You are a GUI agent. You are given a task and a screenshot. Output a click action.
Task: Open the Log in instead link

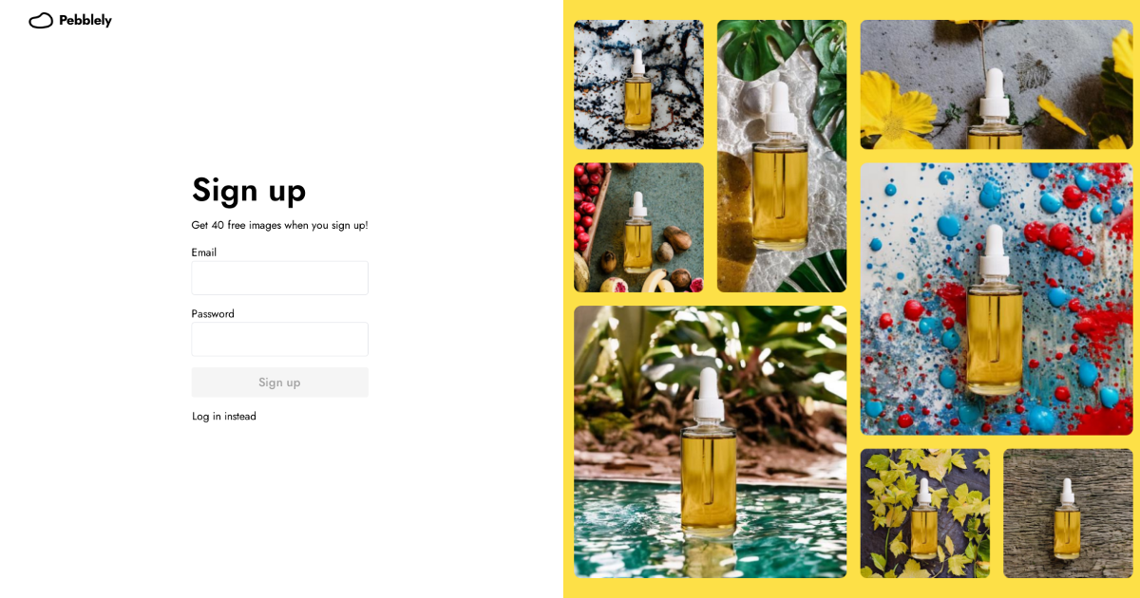tap(224, 416)
